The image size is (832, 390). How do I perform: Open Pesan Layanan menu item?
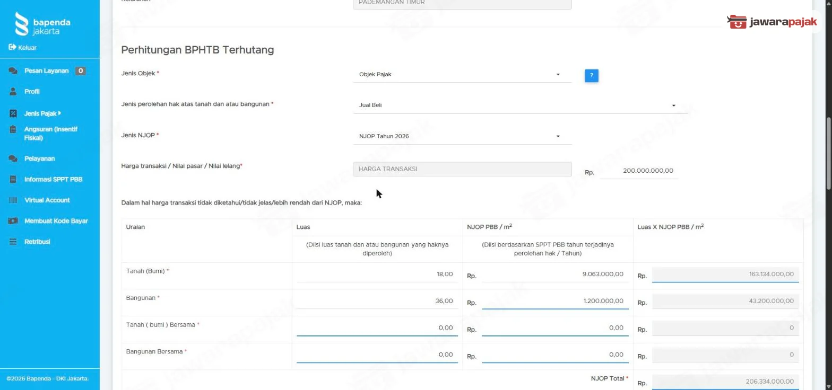[x=47, y=71]
